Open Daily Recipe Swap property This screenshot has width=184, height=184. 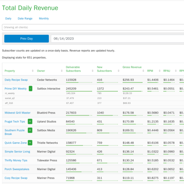[x=16, y=80]
